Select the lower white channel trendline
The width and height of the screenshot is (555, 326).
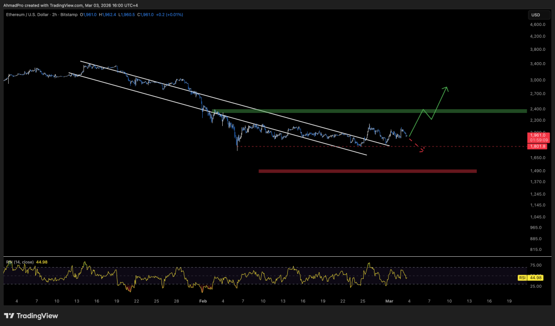point(217,112)
